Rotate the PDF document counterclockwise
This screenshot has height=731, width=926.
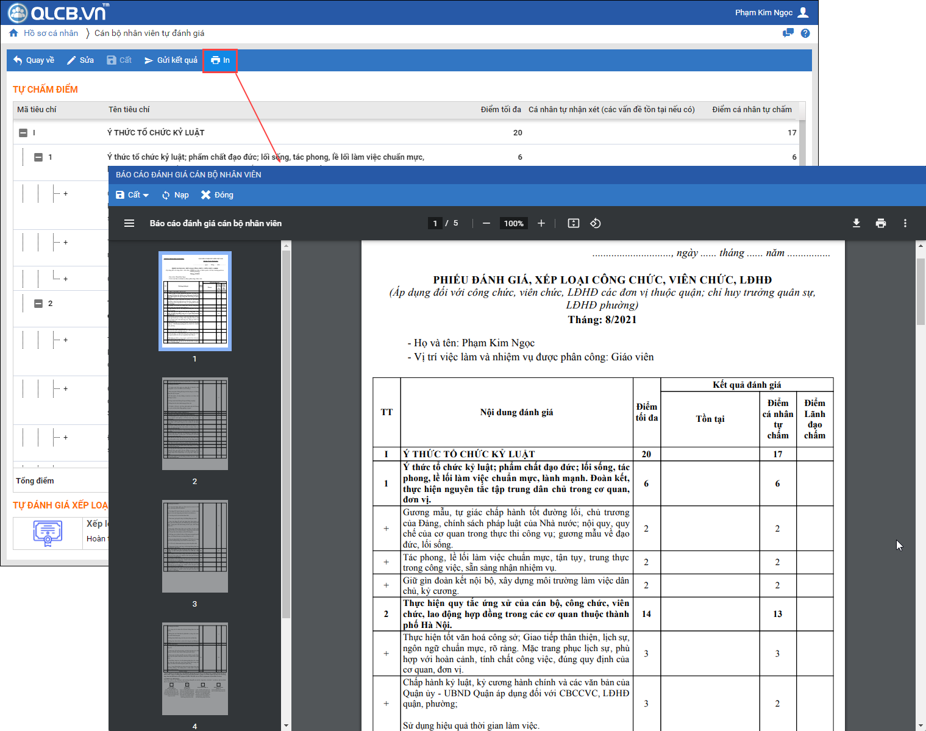[x=596, y=223]
